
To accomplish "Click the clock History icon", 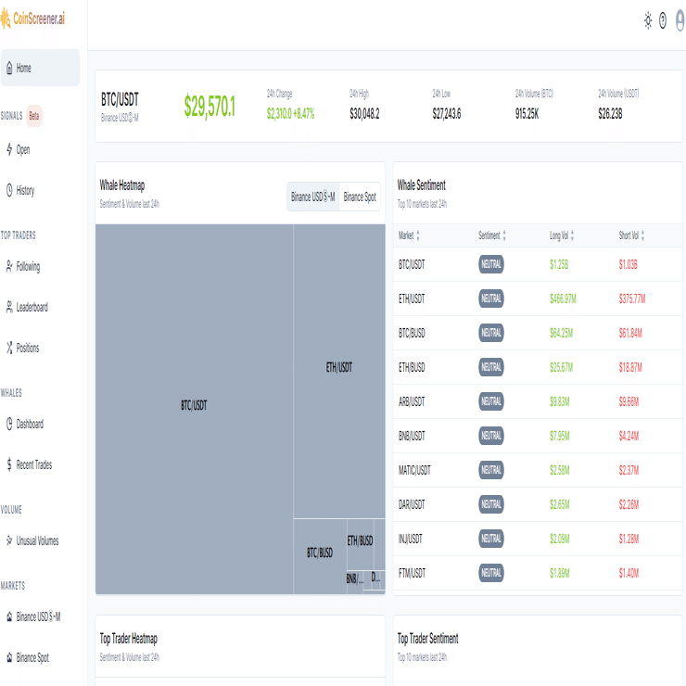I will point(9,190).
